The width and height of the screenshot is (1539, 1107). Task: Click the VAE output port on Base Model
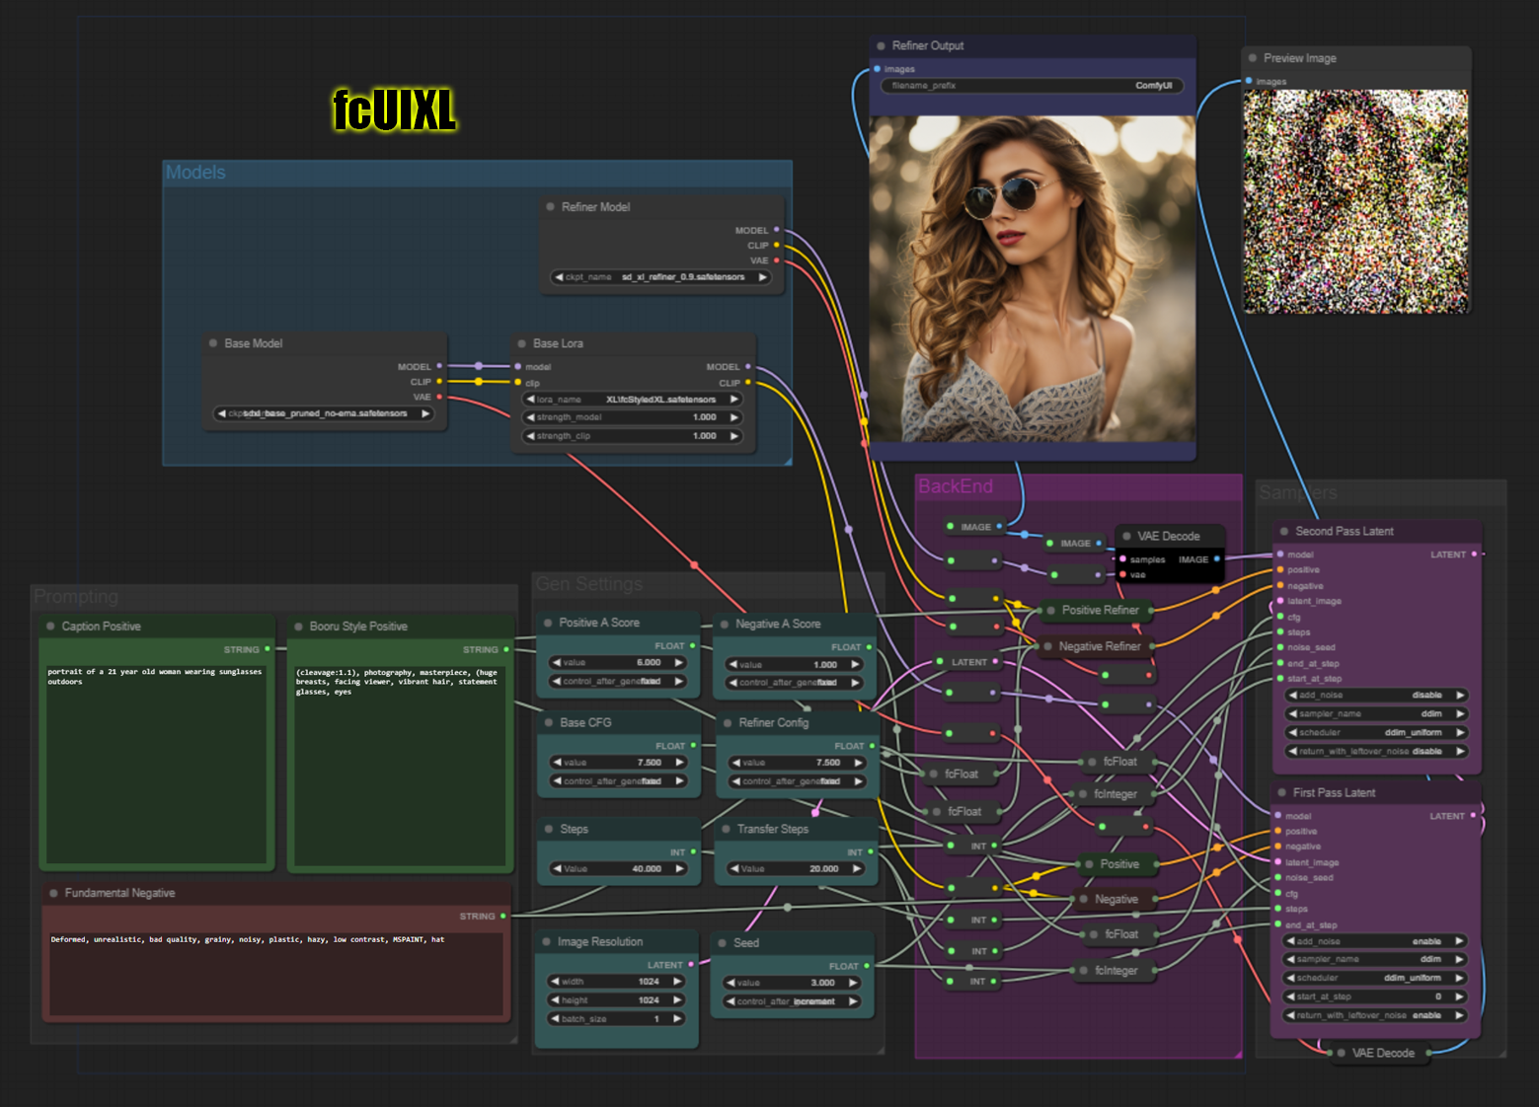point(439,397)
